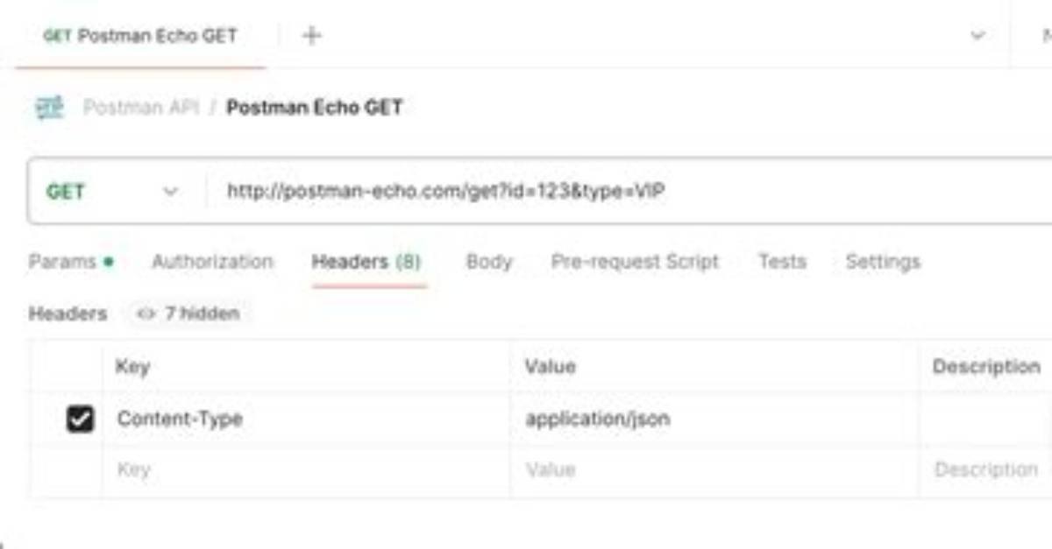Open the Pre-request Script tab
The image size is (1052, 549).
pyautogui.click(x=635, y=262)
